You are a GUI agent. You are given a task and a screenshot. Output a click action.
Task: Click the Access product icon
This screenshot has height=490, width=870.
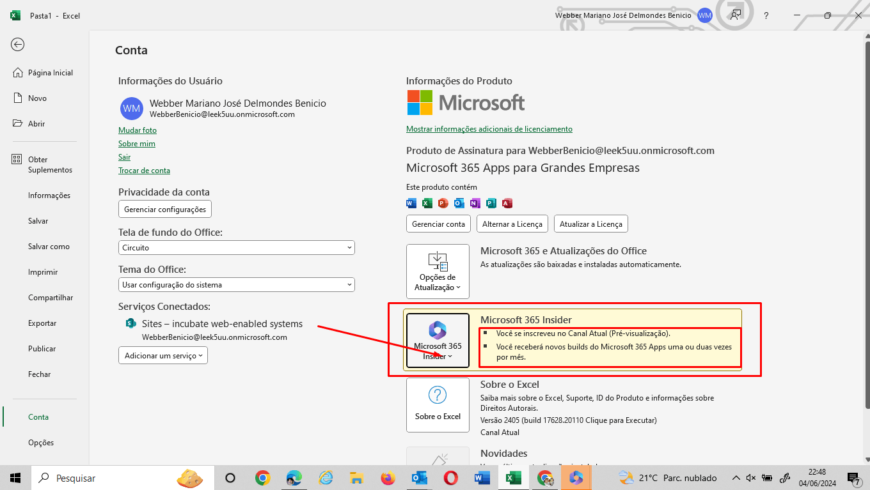pos(507,203)
